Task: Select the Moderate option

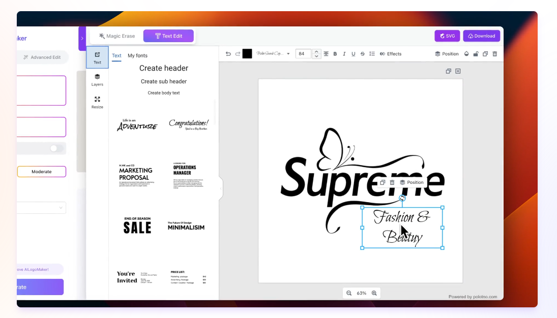Action: click(x=42, y=172)
